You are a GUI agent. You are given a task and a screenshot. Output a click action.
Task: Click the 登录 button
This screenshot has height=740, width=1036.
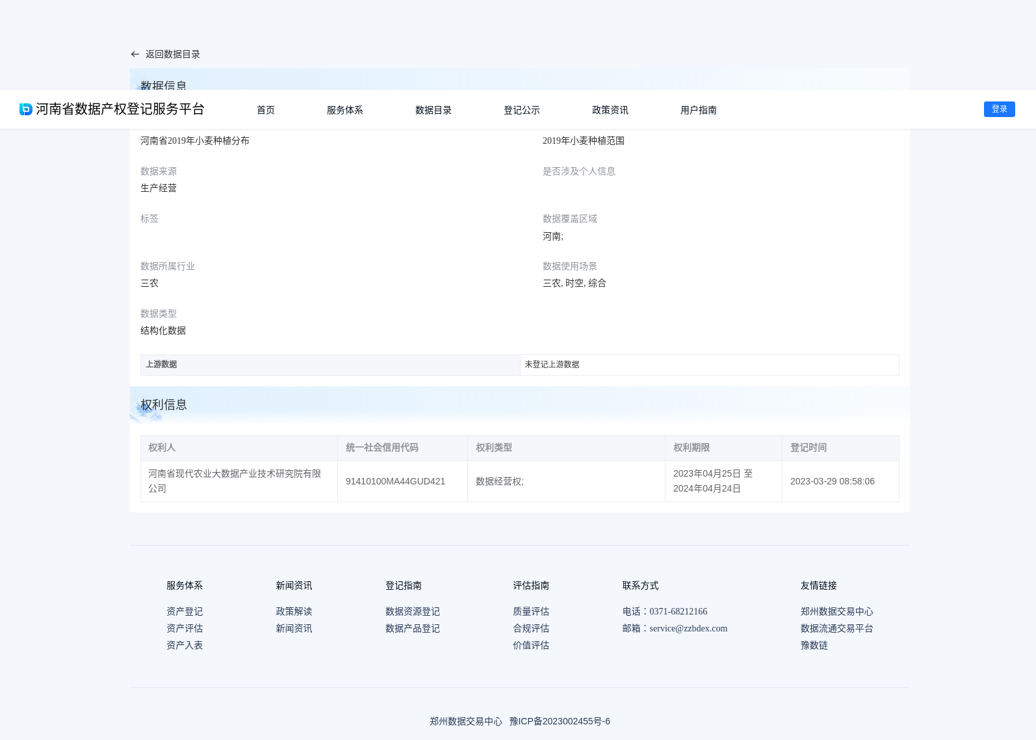(1000, 109)
